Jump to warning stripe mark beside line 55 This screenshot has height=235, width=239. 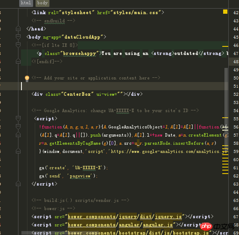coord(225,118)
